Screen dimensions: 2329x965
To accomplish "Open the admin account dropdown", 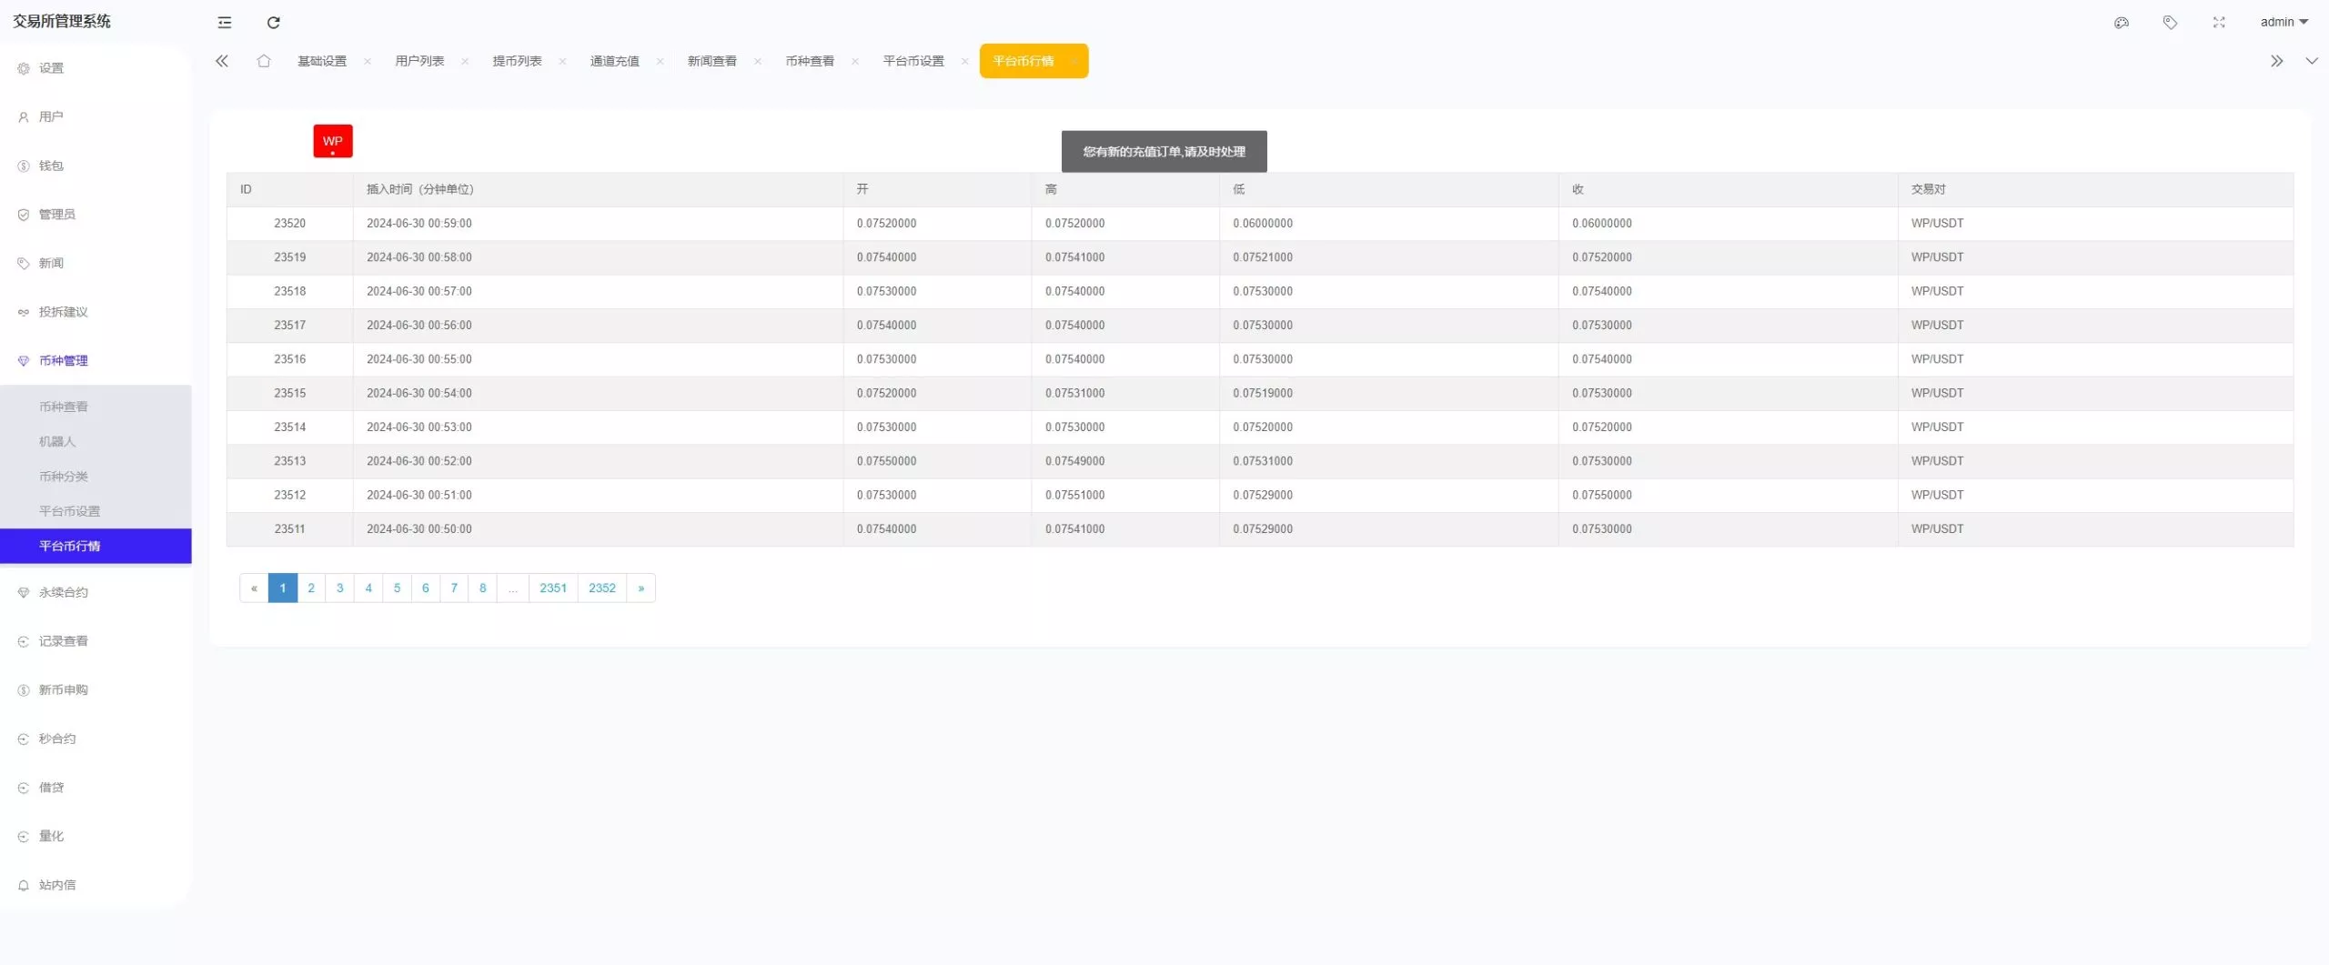I will click(x=2284, y=21).
